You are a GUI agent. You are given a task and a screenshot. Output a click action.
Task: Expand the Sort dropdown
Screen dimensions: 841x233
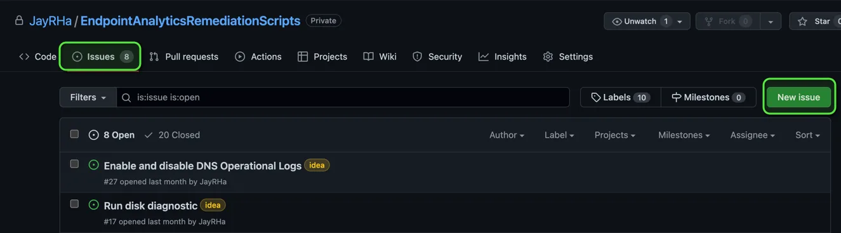pos(807,135)
